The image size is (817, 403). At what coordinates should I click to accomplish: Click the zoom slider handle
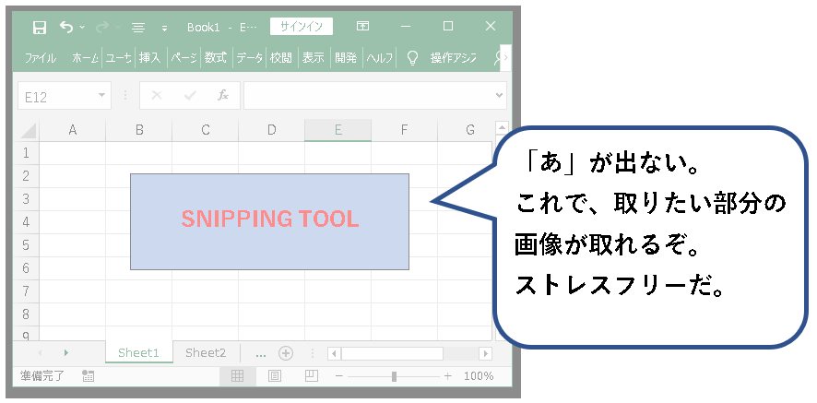coord(394,376)
